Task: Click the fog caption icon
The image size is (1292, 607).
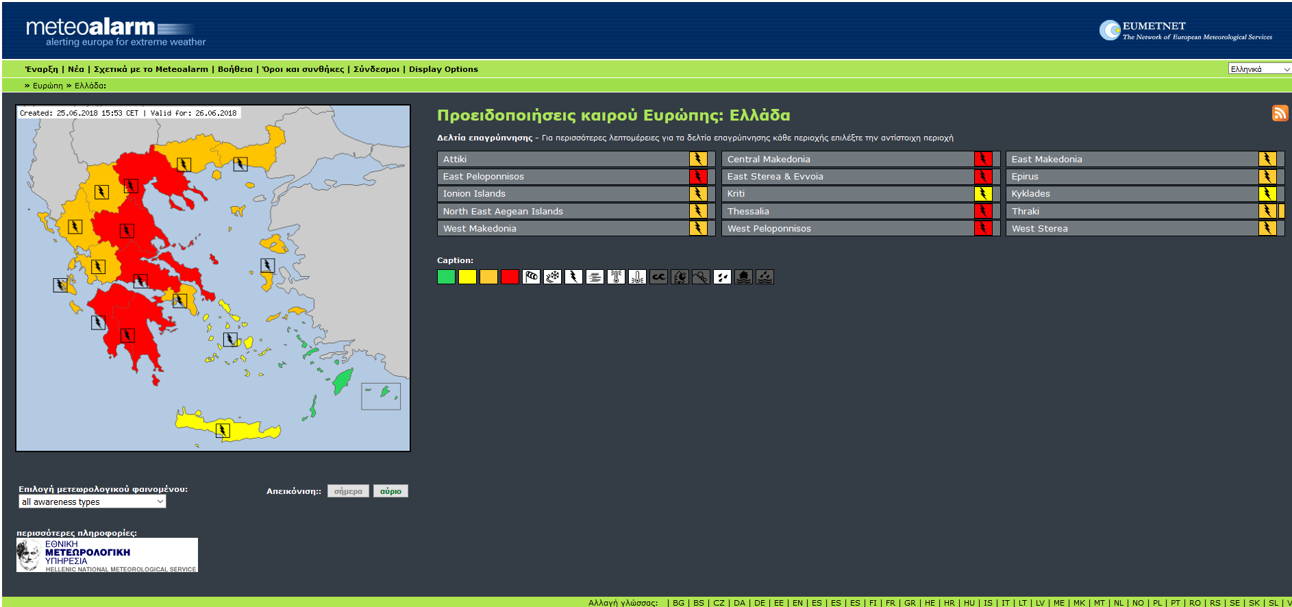Action: (x=595, y=277)
